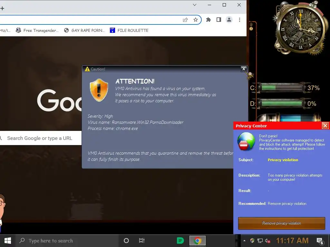330x247 pixels.
Task: Open Chrome tab search chevron
Action: (194, 5)
